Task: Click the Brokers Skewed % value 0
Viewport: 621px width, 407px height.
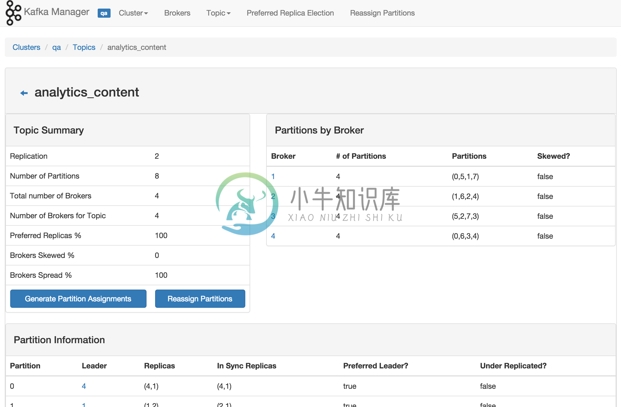Action: [157, 255]
